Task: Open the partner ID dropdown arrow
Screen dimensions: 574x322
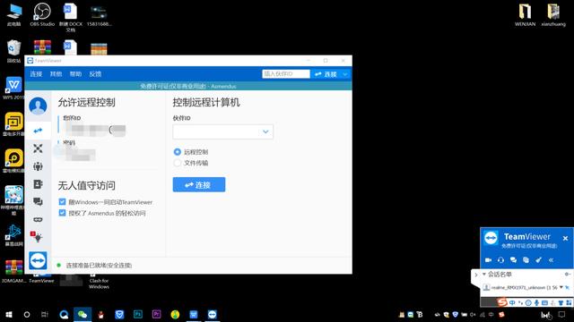Action: pos(265,131)
